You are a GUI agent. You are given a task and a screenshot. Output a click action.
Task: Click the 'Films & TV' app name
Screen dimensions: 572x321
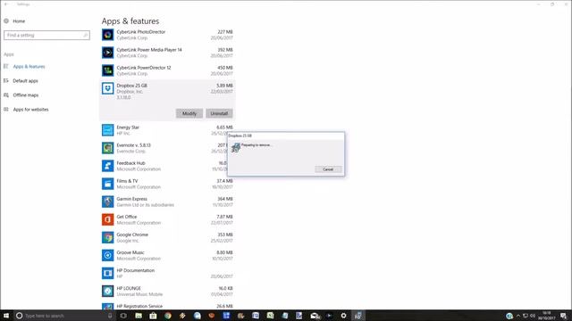[127, 181]
